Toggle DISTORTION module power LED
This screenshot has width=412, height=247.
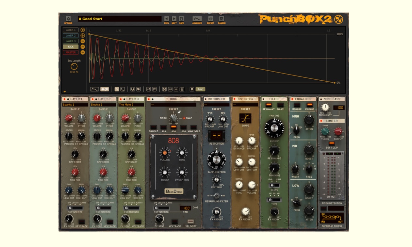[234, 99]
